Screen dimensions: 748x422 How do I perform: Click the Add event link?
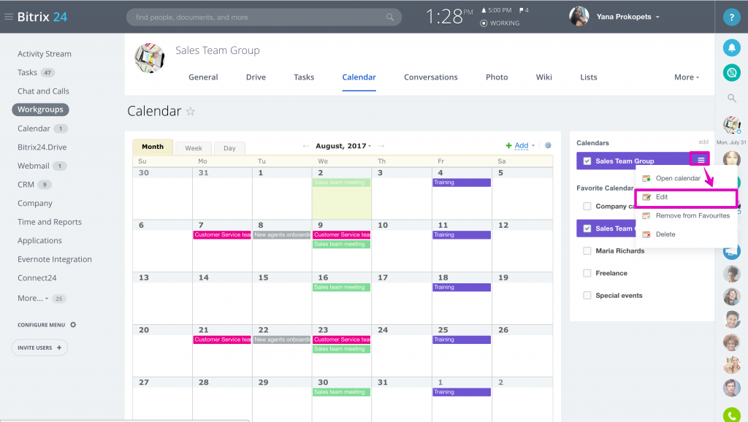pos(522,145)
